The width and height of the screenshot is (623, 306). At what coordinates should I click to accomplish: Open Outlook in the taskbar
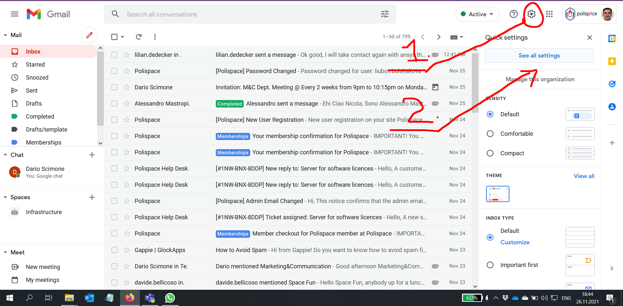click(90, 298)
